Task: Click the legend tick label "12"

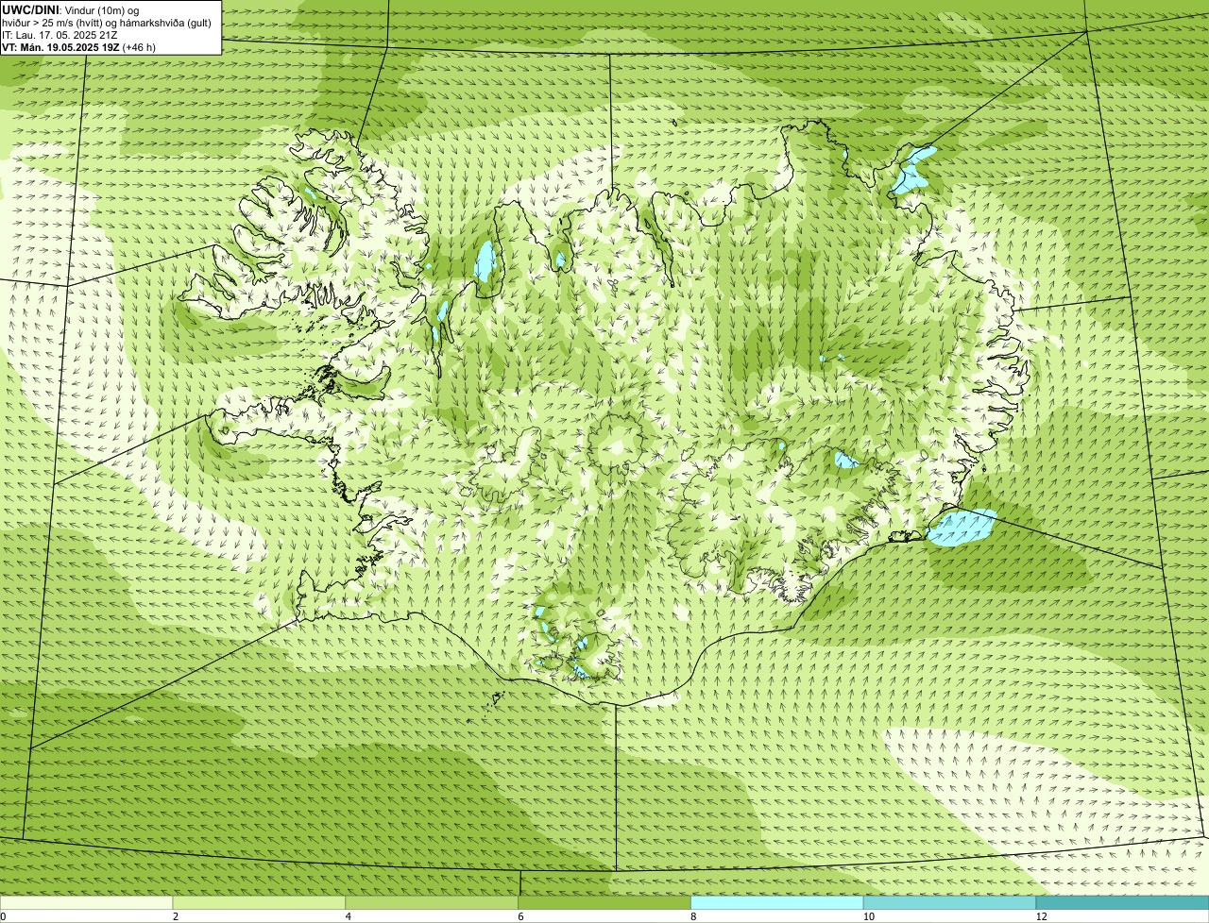Action: (x=1040, y=916)
